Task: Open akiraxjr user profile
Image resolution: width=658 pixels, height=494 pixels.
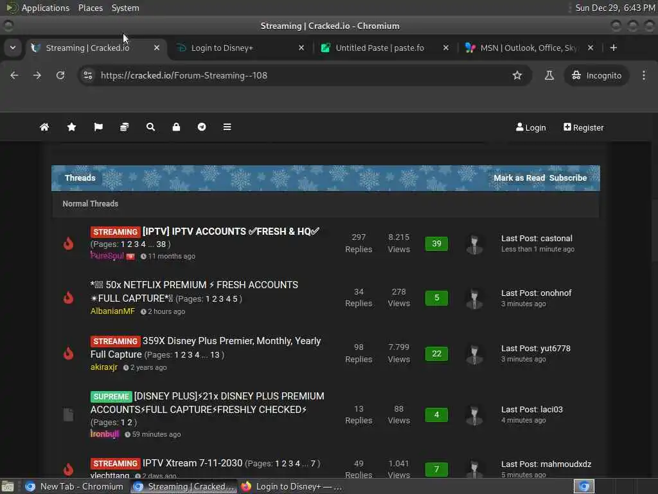Action: (x=104, y=367)
